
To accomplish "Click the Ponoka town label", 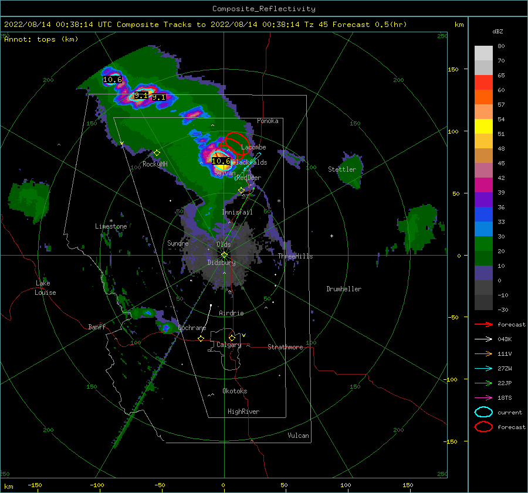I will point(268,121).
